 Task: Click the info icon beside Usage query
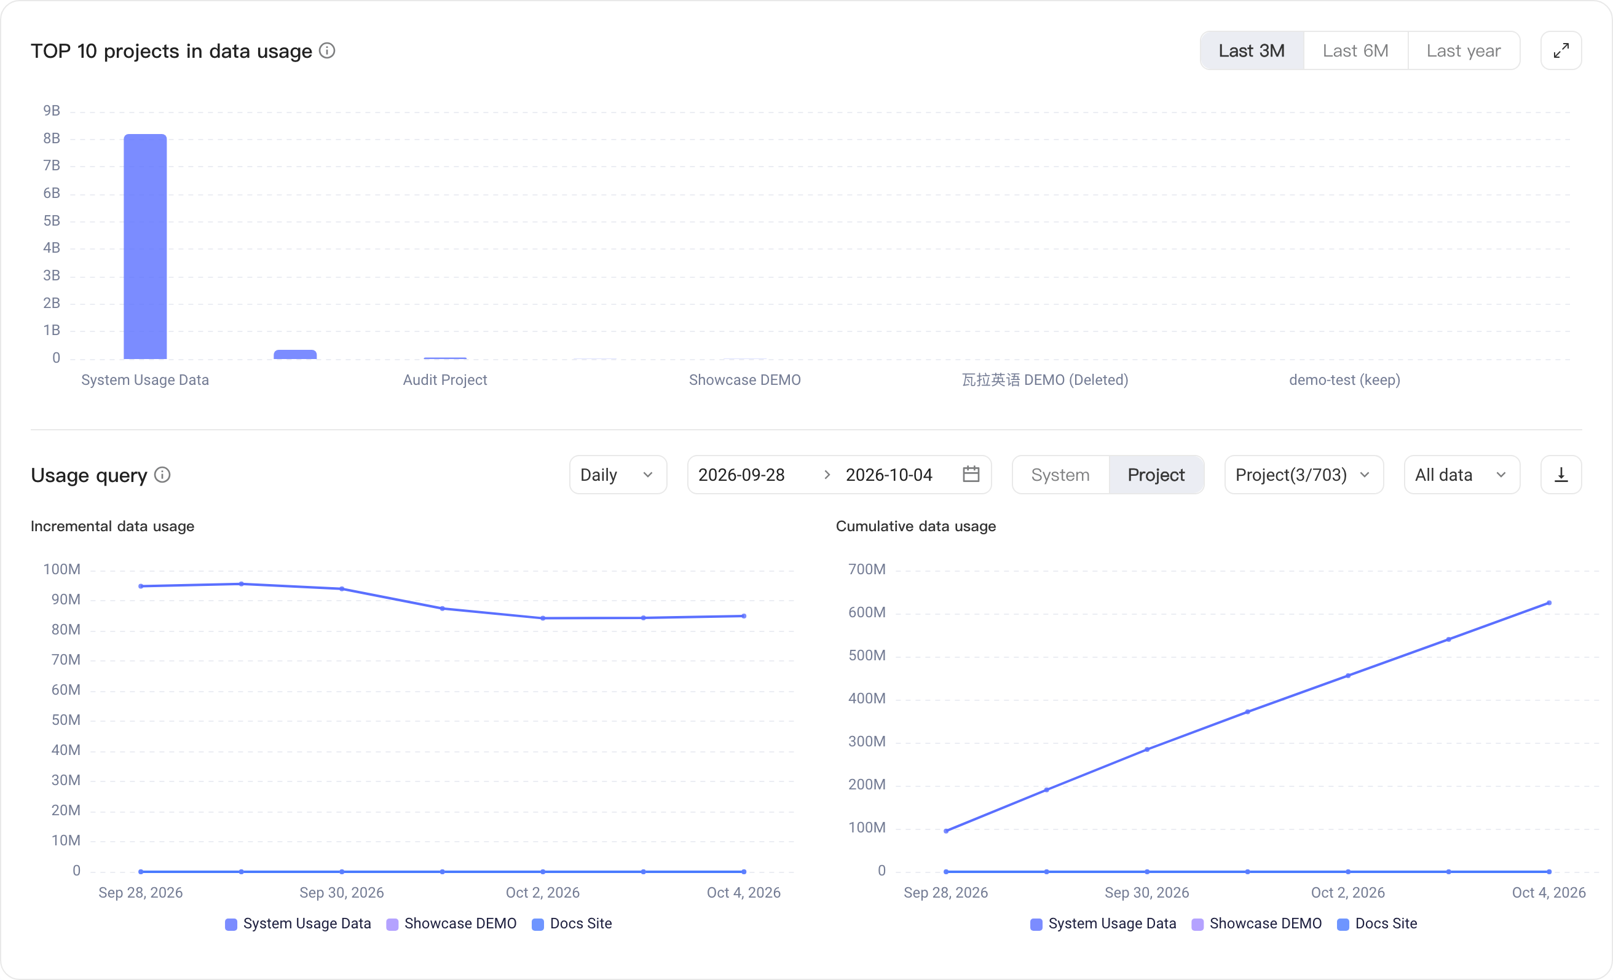point(162,475)
